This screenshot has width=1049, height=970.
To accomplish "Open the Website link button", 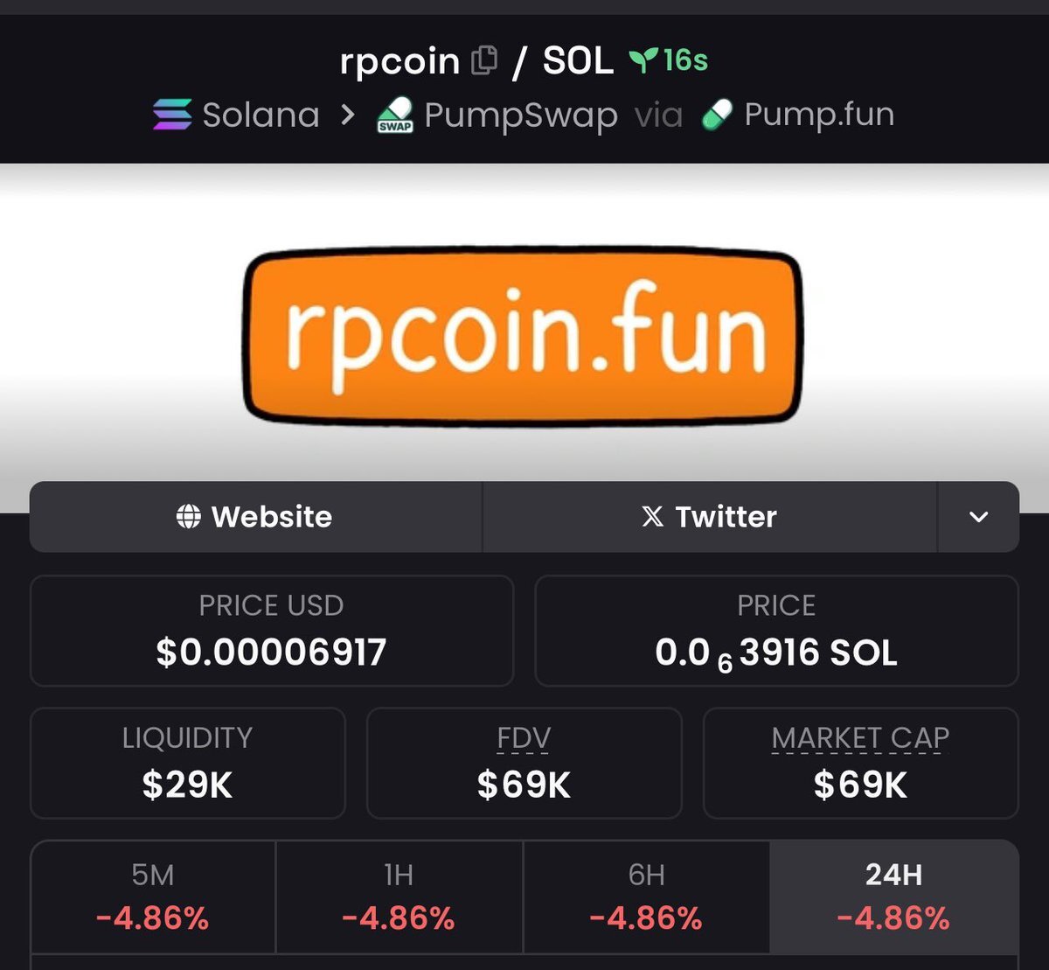I will click(255, 517).
